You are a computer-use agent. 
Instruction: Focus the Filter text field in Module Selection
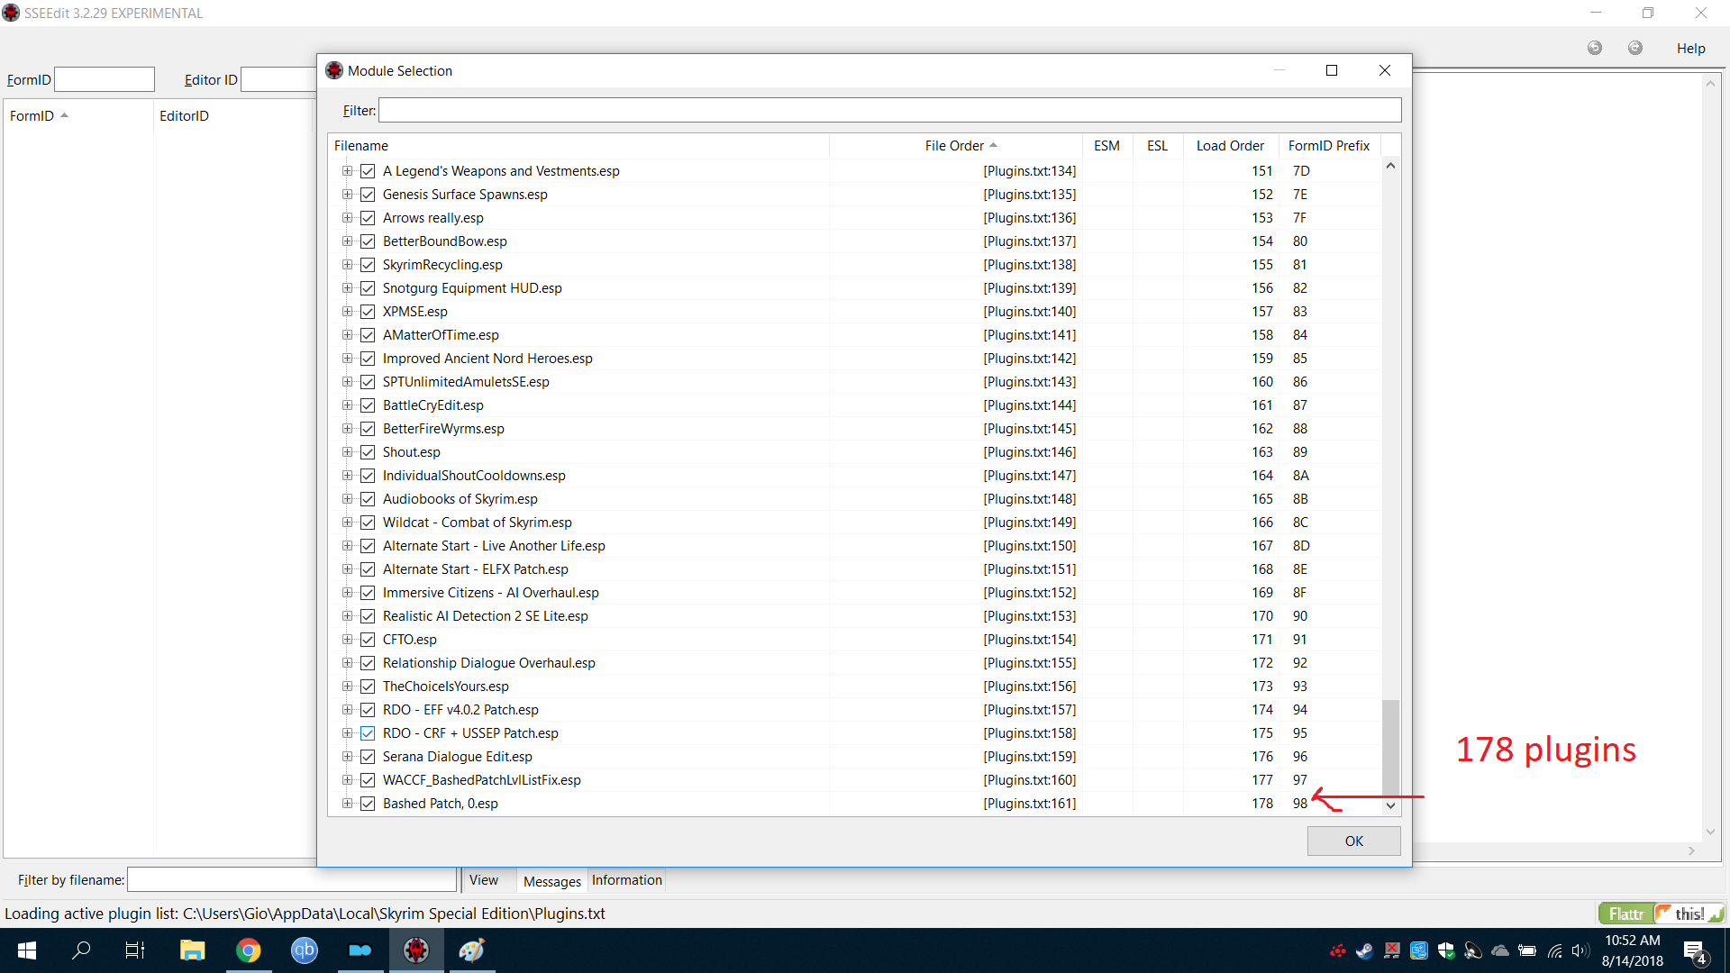click(889, 110)
